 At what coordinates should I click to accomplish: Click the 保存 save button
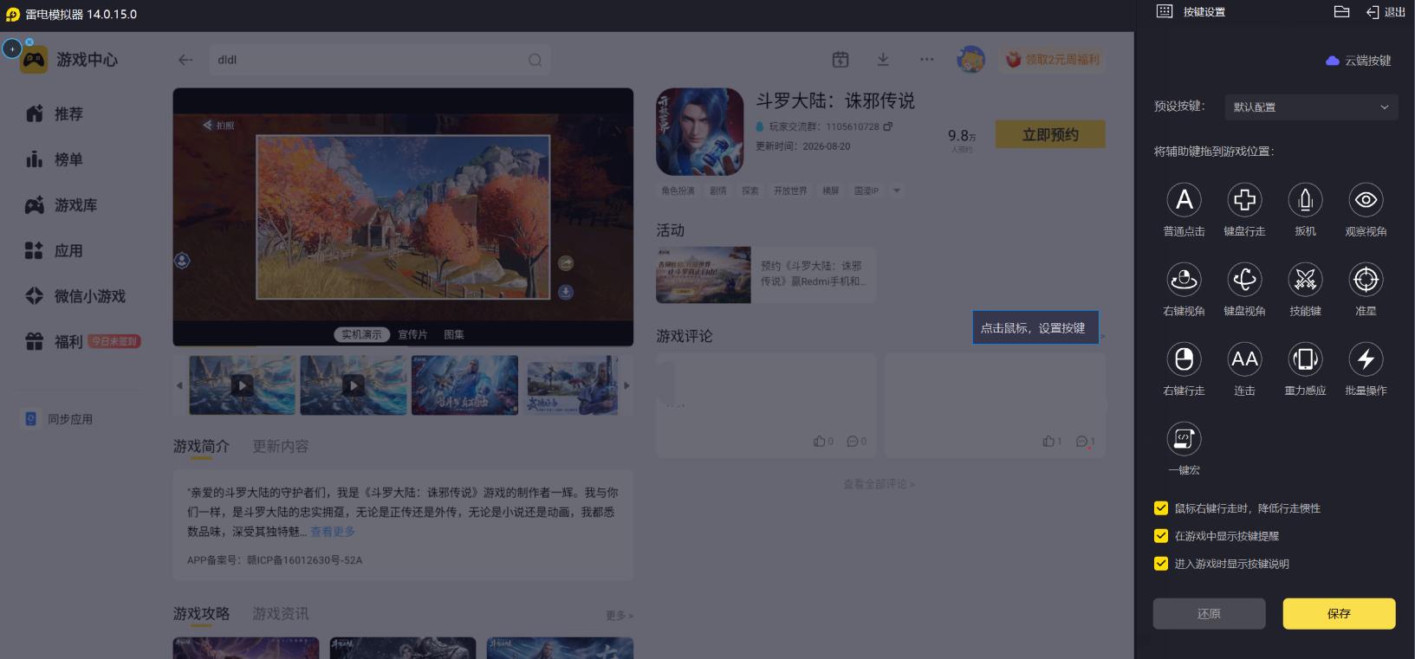(1339, 613)
